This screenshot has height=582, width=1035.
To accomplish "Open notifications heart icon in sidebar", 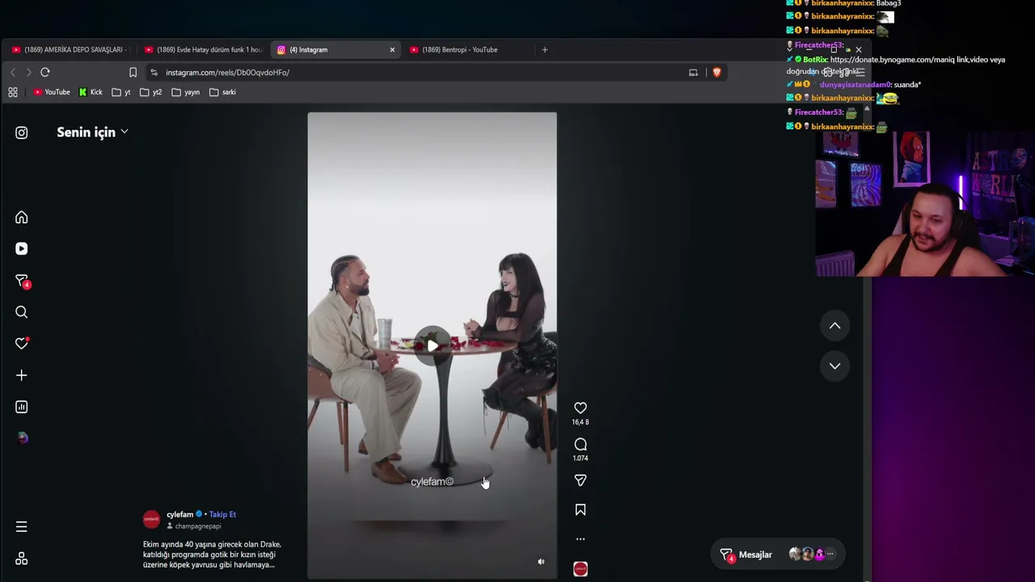I will (x=22, y=344).
